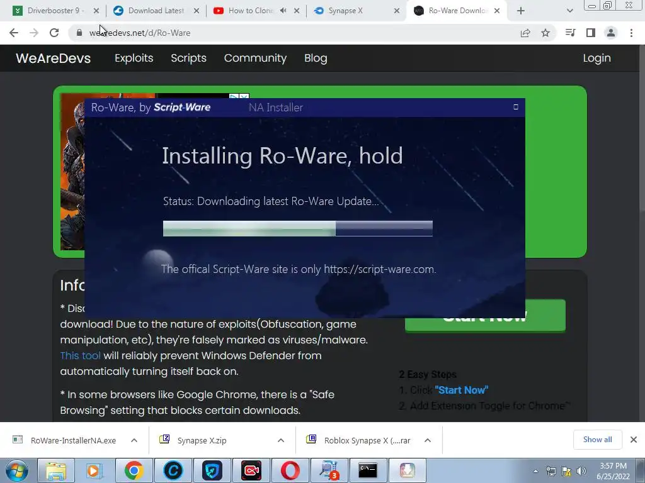This screenshot has width=645, height=483.
Task: Switch to the How to Clone YouTube tab
Action: point(251,11)
